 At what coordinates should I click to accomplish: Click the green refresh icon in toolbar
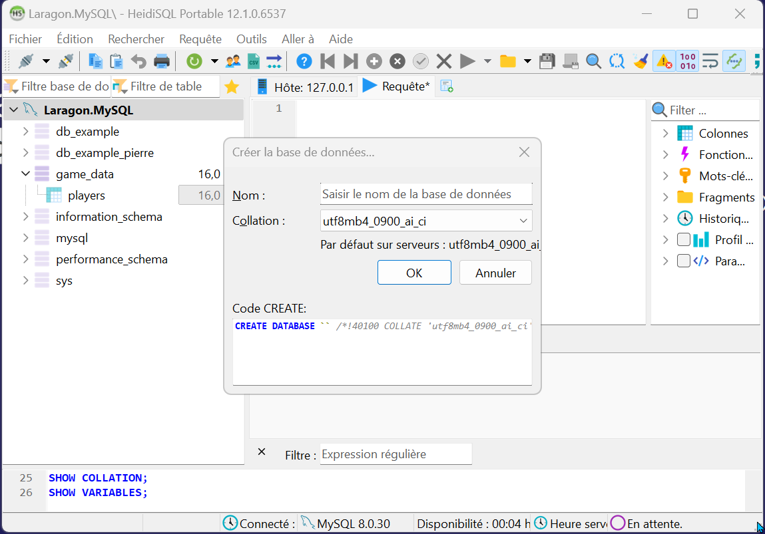(x=194, y=62)
